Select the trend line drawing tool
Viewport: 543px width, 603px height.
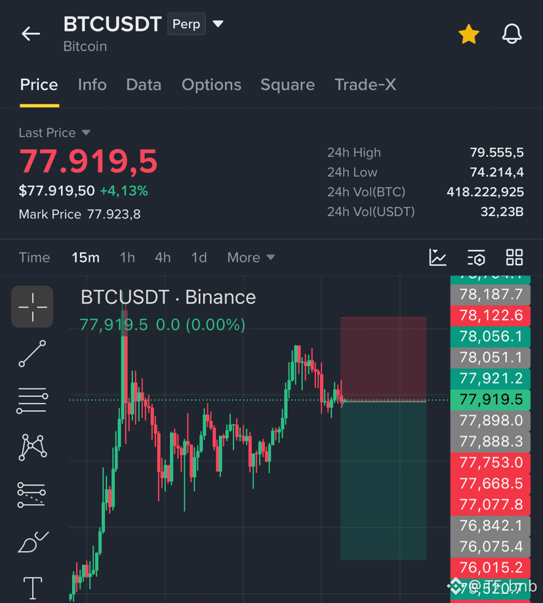coord(32,354)
